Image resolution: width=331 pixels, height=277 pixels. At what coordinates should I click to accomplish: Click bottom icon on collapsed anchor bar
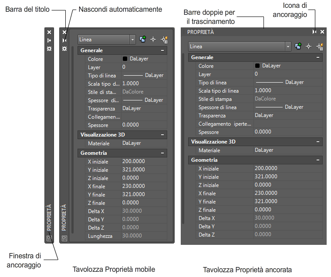(x=49, y=238)
